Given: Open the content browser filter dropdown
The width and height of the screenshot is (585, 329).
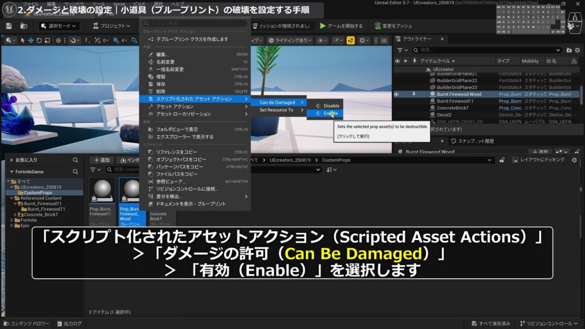Looking at the screenshot, I should [95, 170].
